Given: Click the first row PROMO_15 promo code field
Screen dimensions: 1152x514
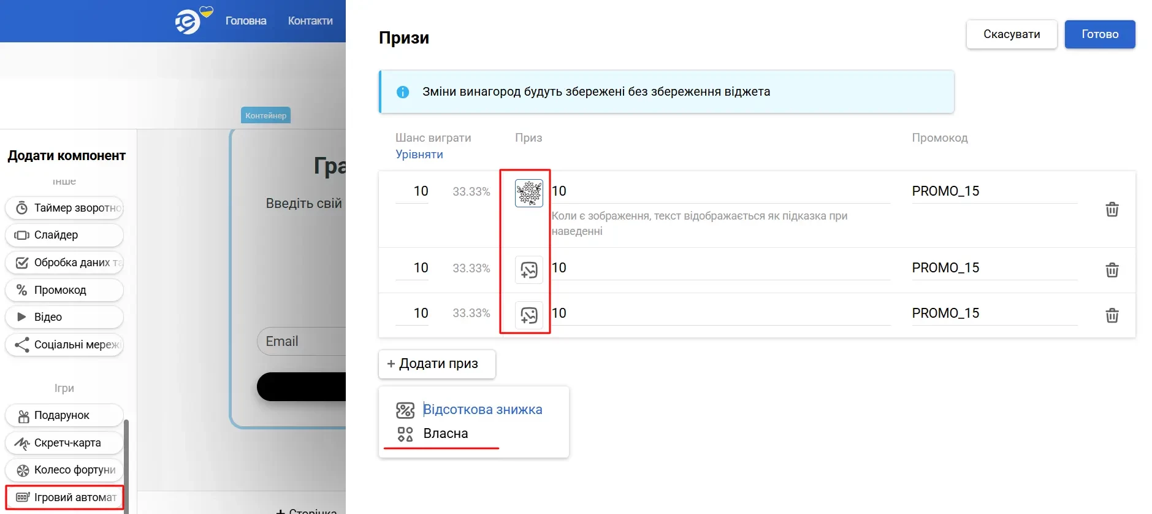Looking at the screenshot, I should click(x=993, y=191).
